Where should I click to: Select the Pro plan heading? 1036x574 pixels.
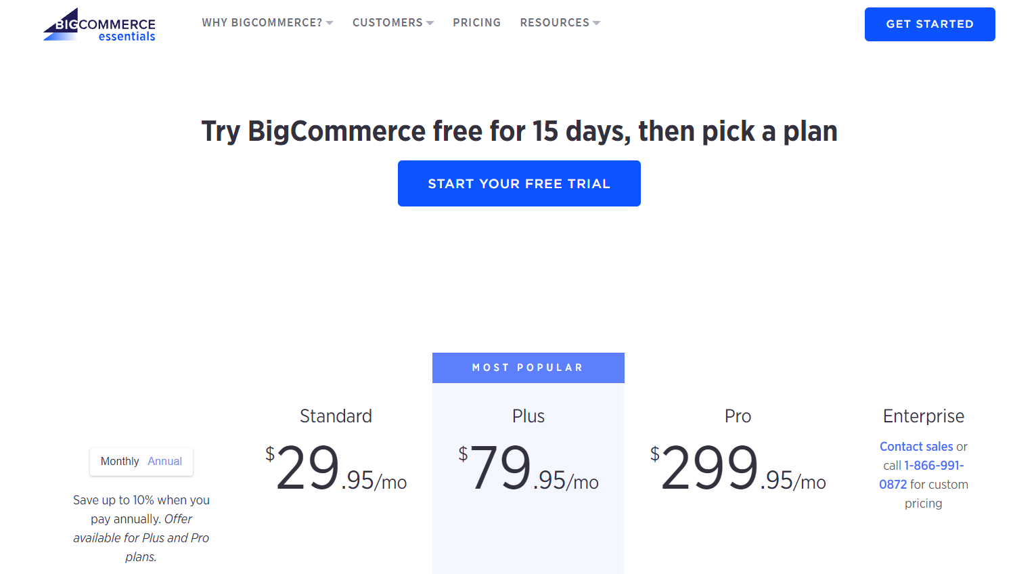point(738,416)
